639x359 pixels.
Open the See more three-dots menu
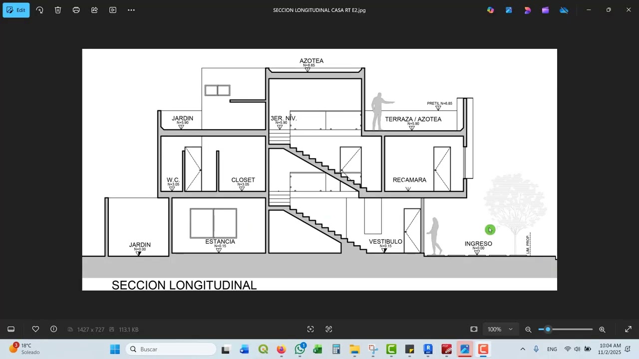[x=131, y=10]
